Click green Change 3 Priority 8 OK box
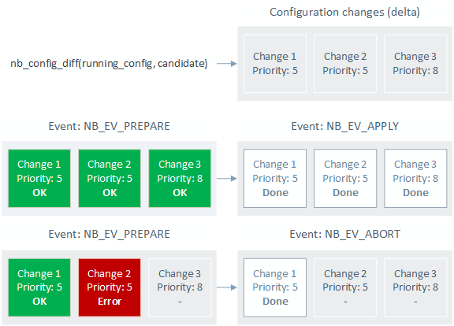The width and height of the screenshot is (454, 326). pyautogui.click(x=180, y=178)
